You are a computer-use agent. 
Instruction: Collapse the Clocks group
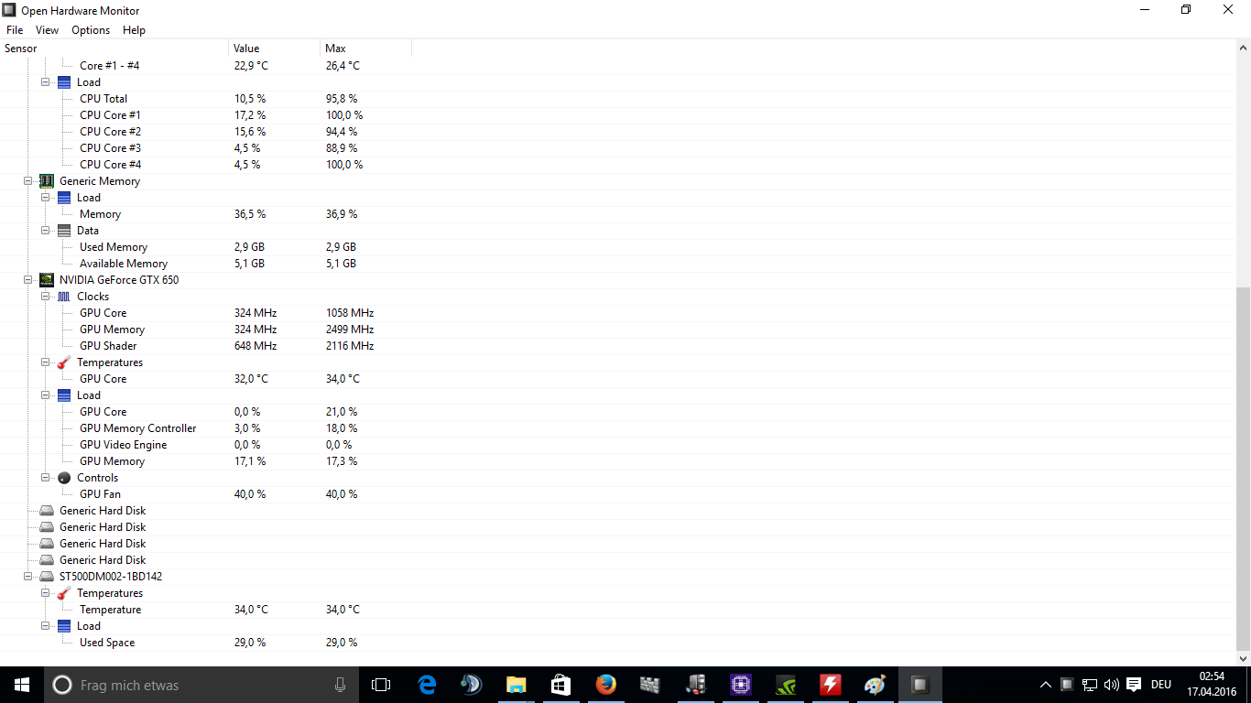46,297
